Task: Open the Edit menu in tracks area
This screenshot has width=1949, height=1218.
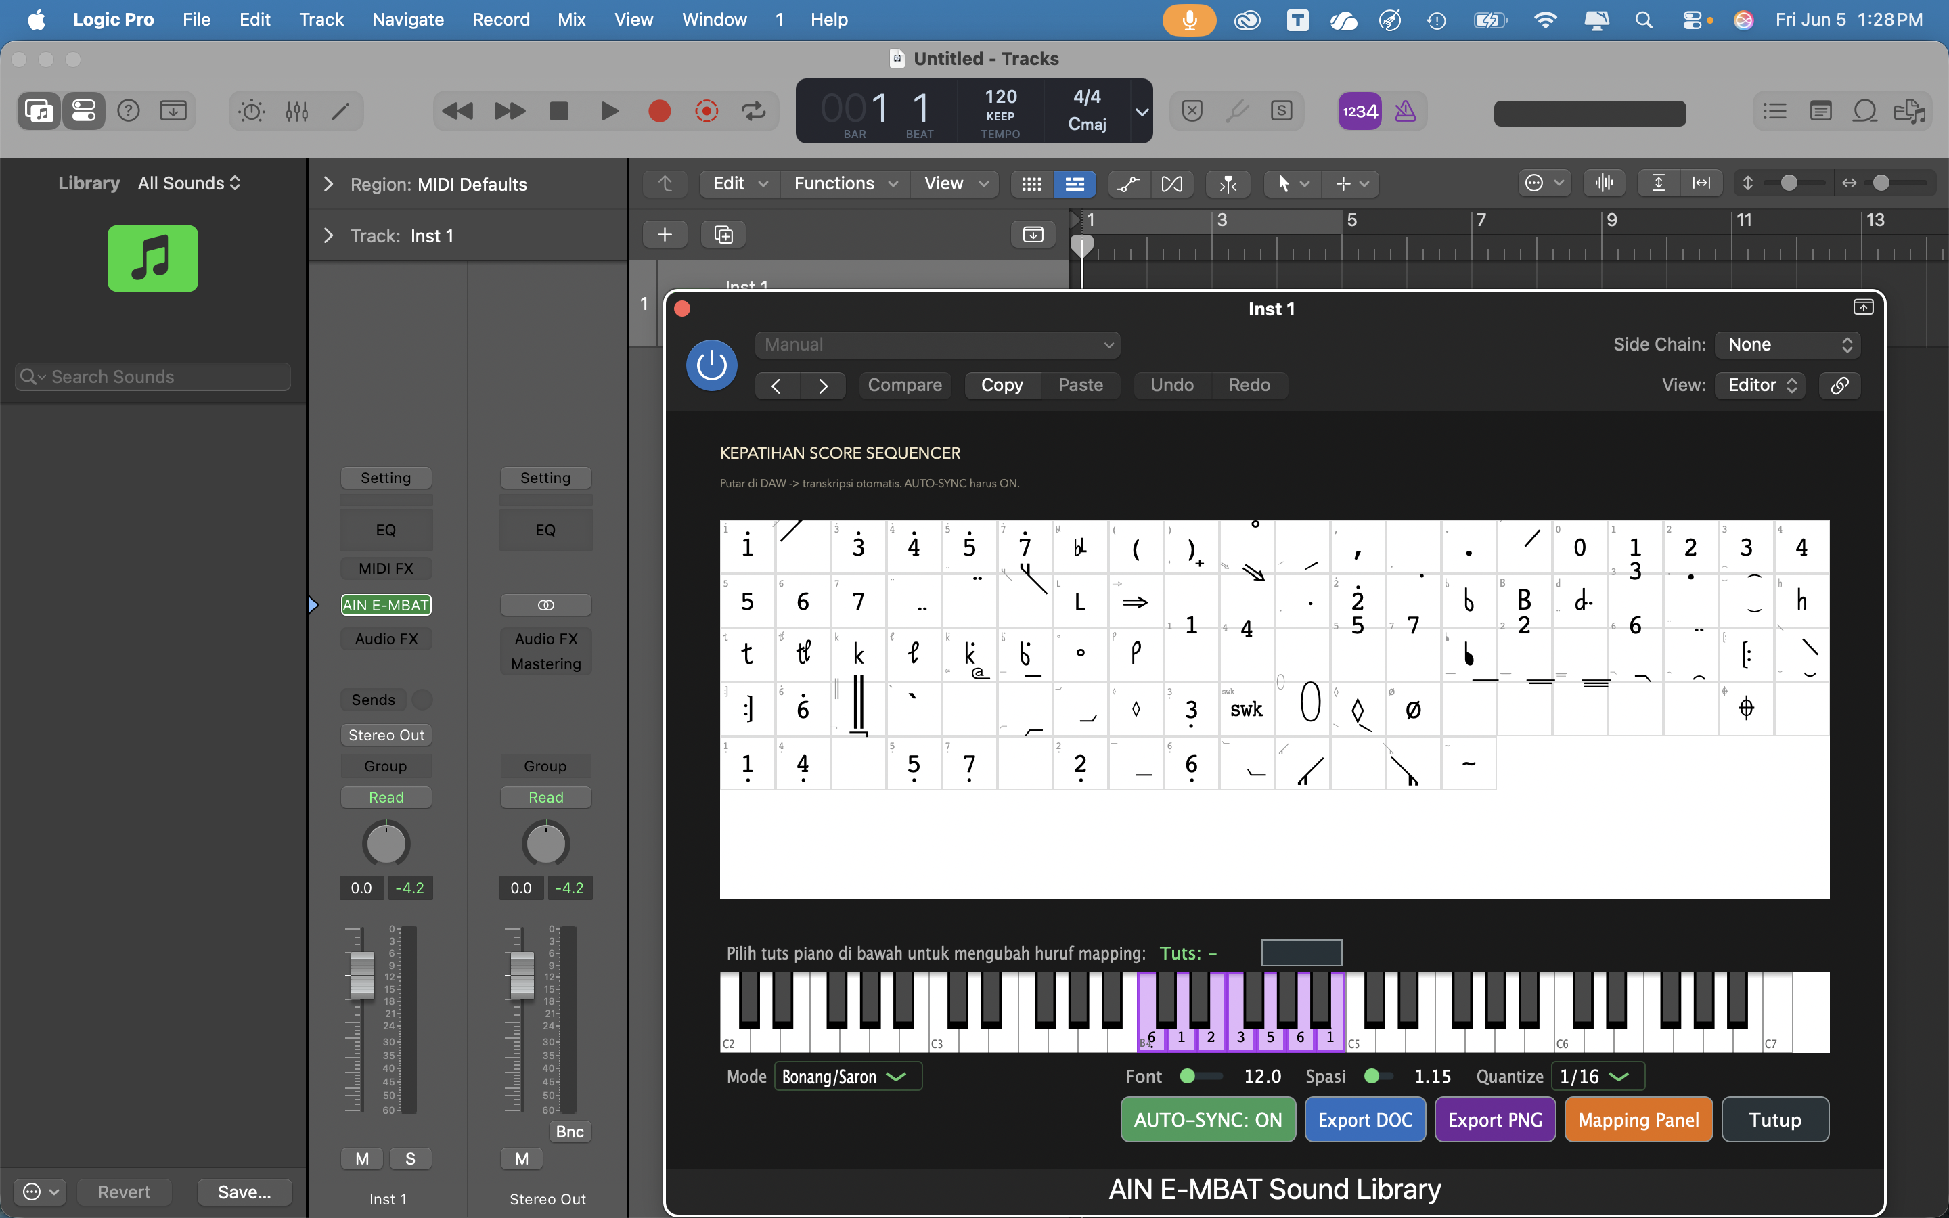Action: coord(740,183)
